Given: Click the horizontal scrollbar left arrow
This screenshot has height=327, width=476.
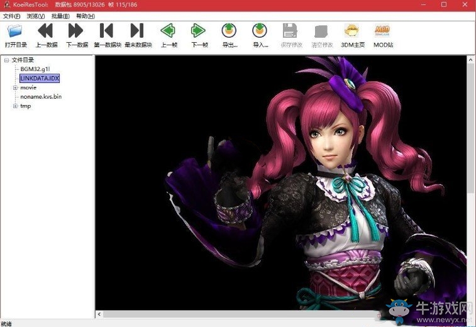Looking at the screenshot, I should pyautogui.click(x=99, y=314).
